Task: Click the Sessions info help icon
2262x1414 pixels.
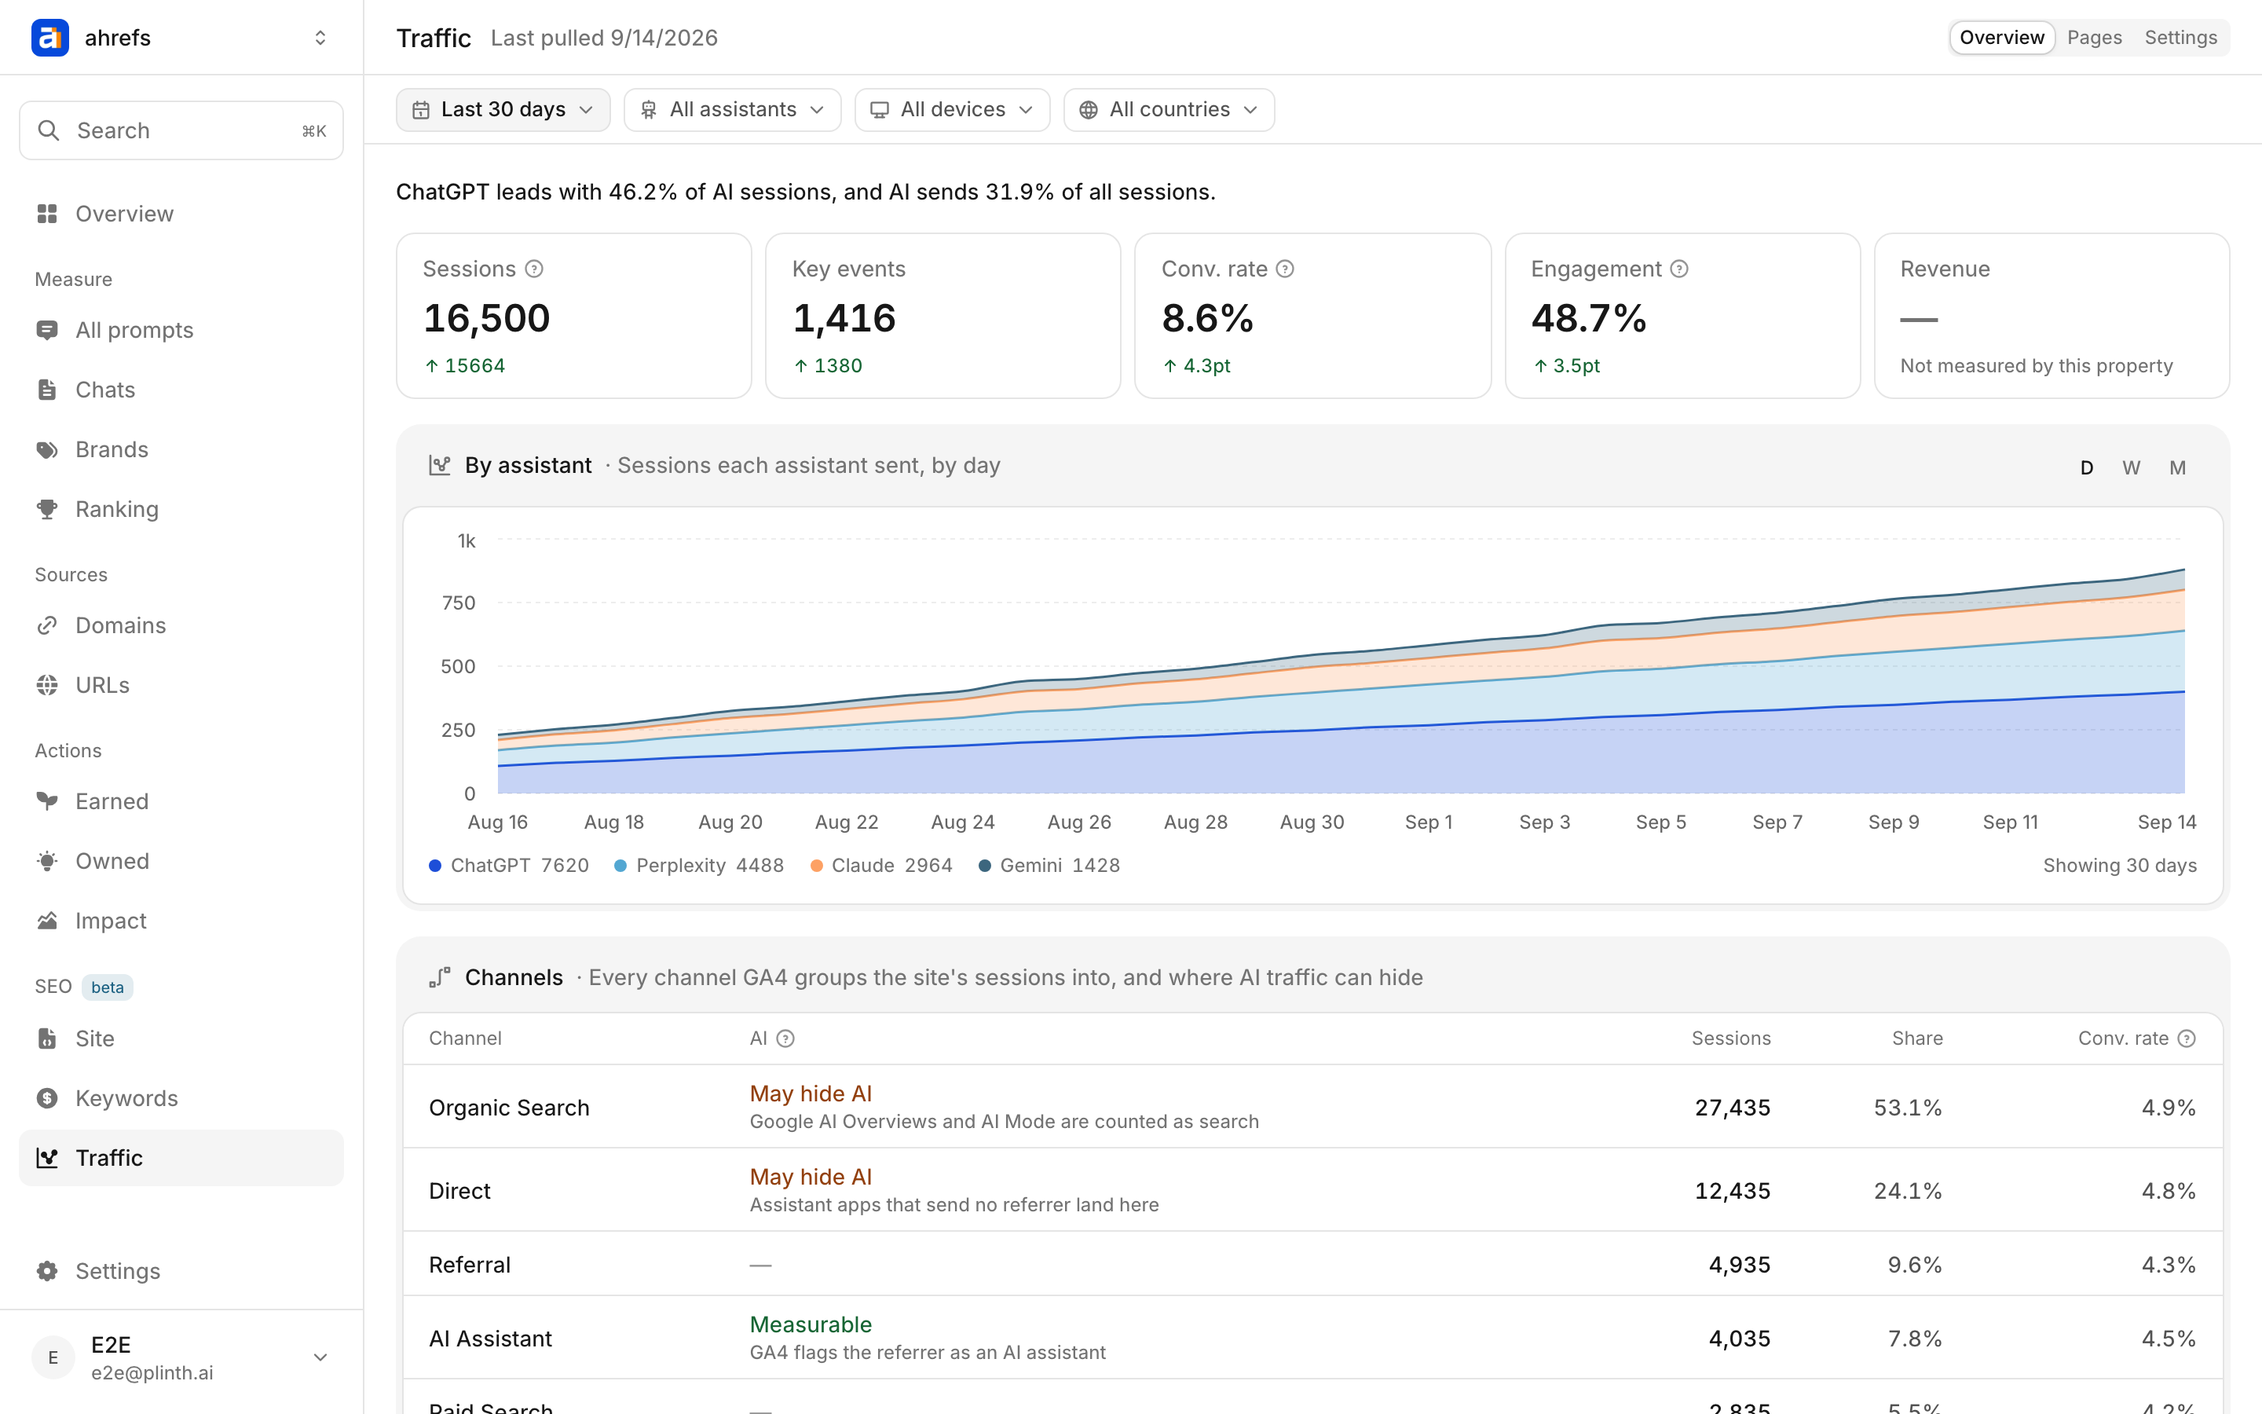Action: point(534,269)
